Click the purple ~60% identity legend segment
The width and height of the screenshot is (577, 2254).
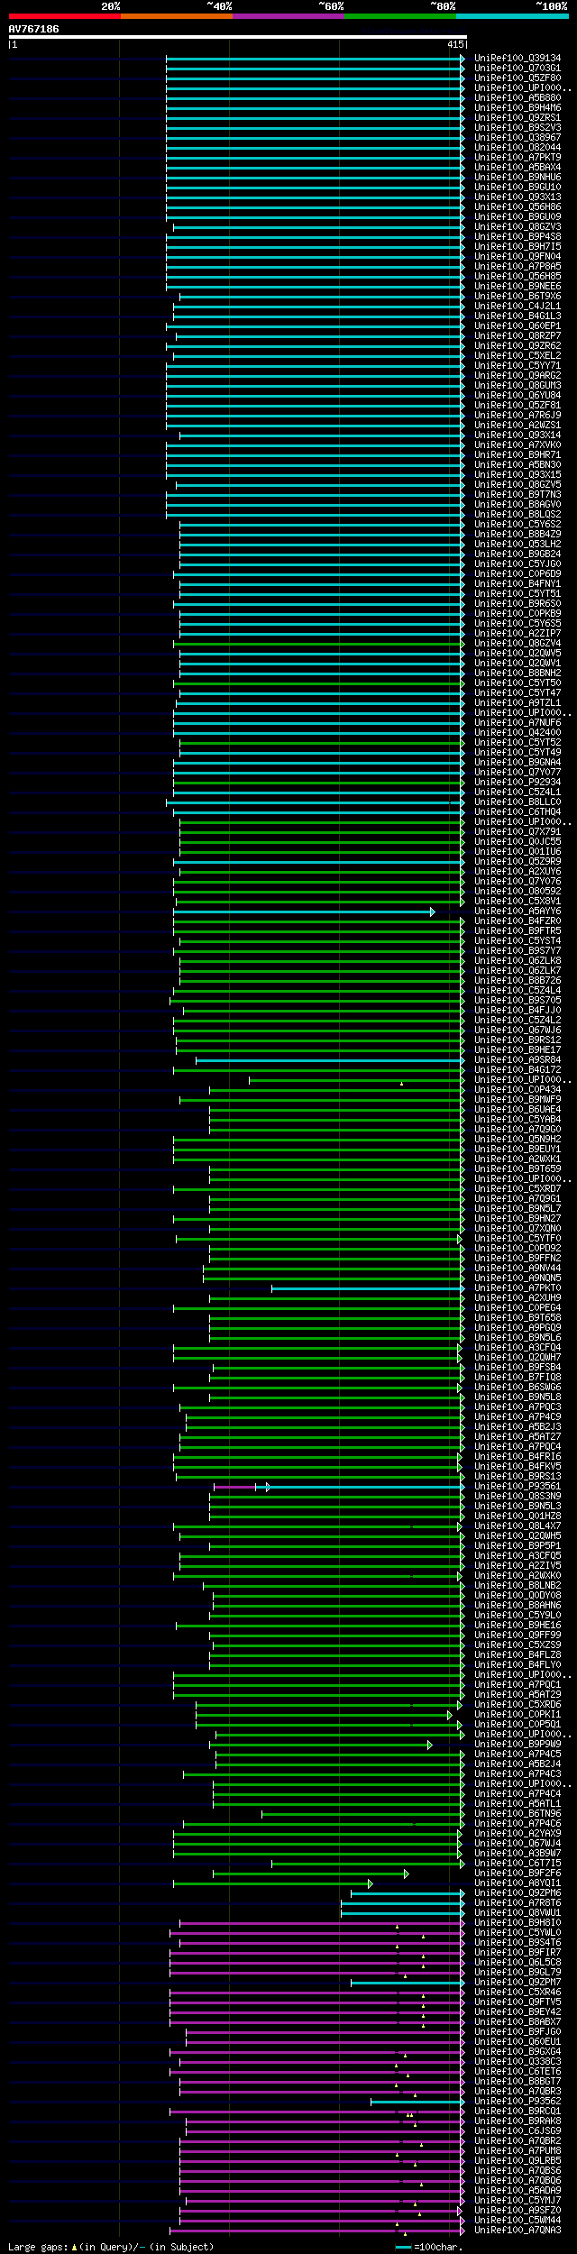tap(288, 16)
